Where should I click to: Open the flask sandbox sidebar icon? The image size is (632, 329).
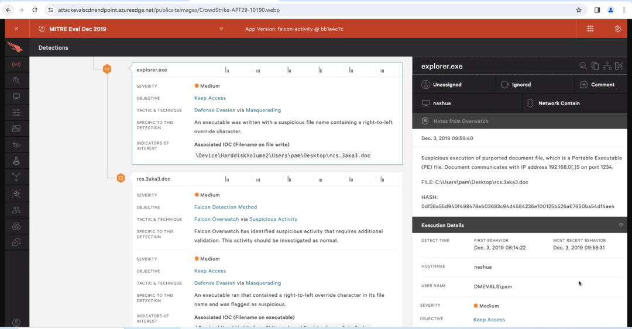point(16,161)
